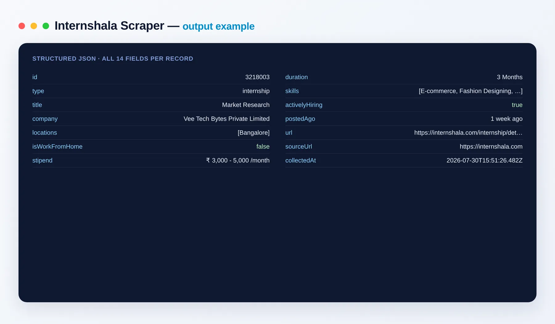The height and width of the screenshot is (324, 555).
Task: Click the 'isWorkFromHome' field label
Action: click(x=57, y=147)
